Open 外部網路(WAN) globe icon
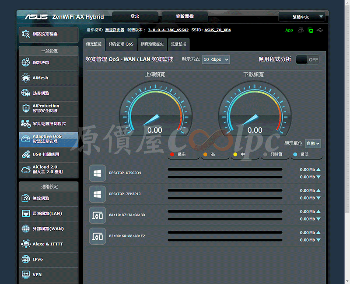350x284 pixels. (26, 229)
